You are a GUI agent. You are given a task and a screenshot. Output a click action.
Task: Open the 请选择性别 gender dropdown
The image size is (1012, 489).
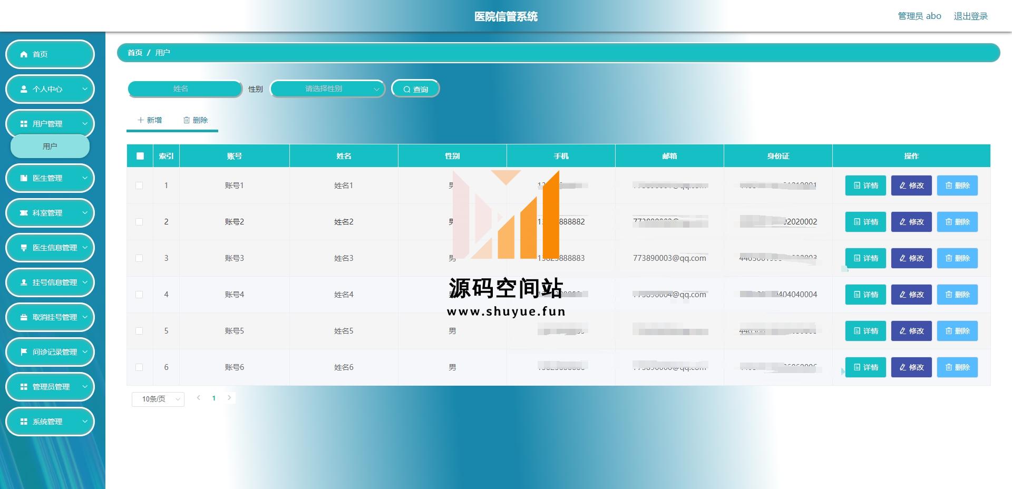click(327, 89)
